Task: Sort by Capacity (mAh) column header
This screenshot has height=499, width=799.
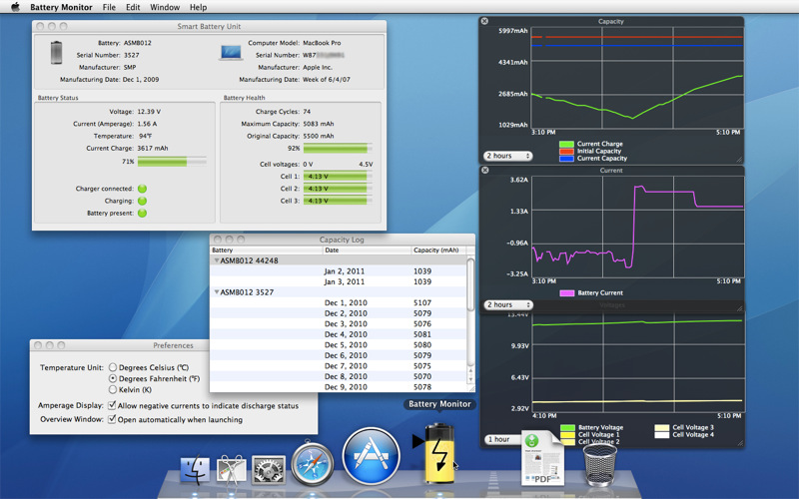Action: (438, 250)
